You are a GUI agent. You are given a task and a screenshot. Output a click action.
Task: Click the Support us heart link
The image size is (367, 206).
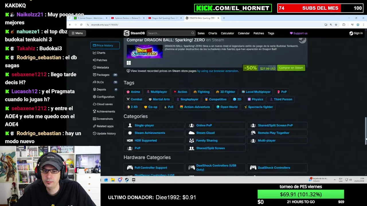pyautogui.click(x=298, y=33)
